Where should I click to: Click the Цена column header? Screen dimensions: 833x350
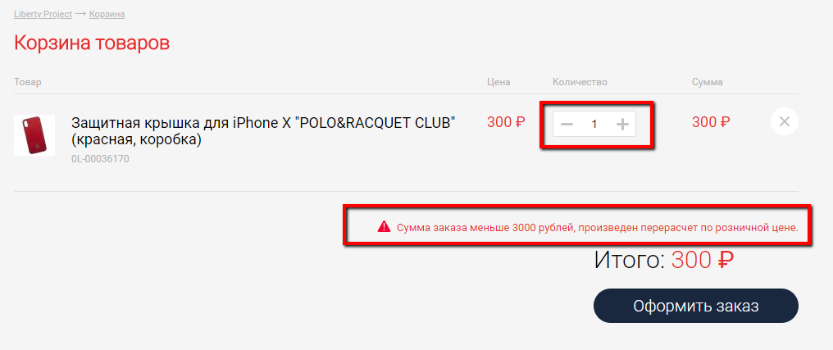tap(498, 82)
